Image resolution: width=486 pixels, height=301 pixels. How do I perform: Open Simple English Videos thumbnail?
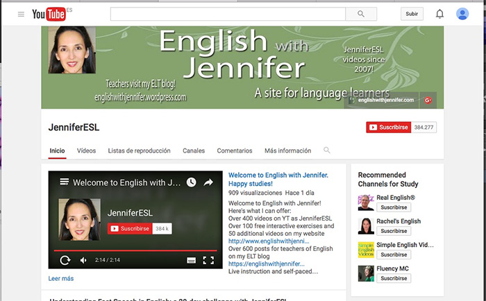[366, 250]
